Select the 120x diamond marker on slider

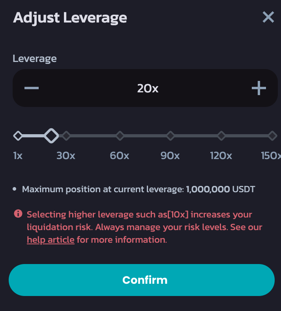click(221, 136)
